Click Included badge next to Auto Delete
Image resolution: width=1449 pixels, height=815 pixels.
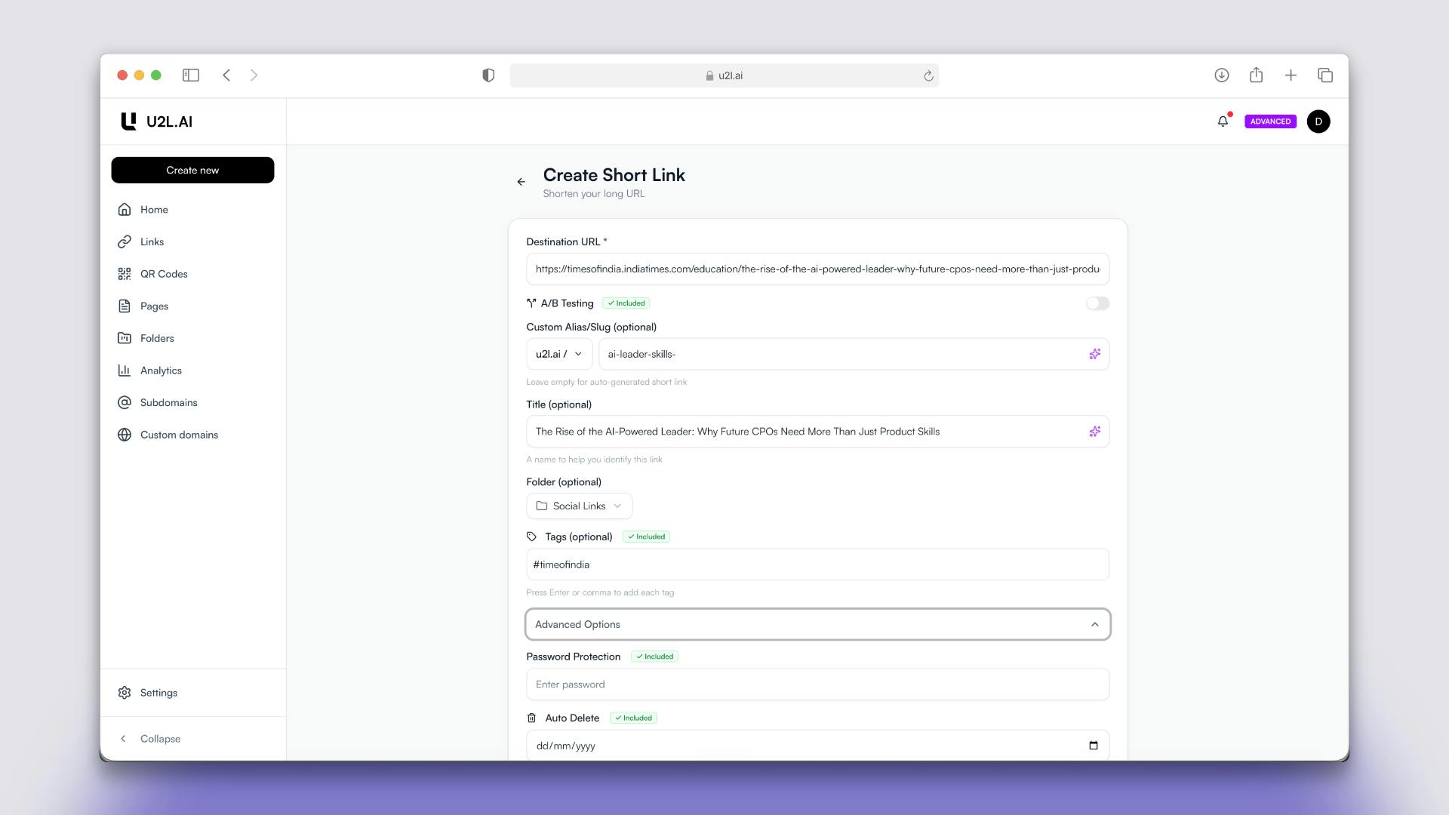pos(633,718)
